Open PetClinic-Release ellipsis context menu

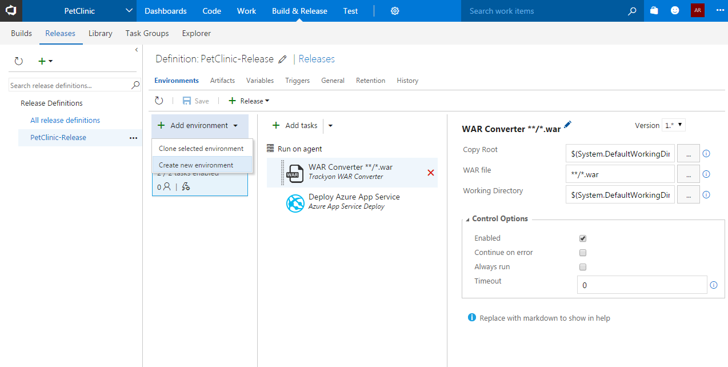(133, 138)
